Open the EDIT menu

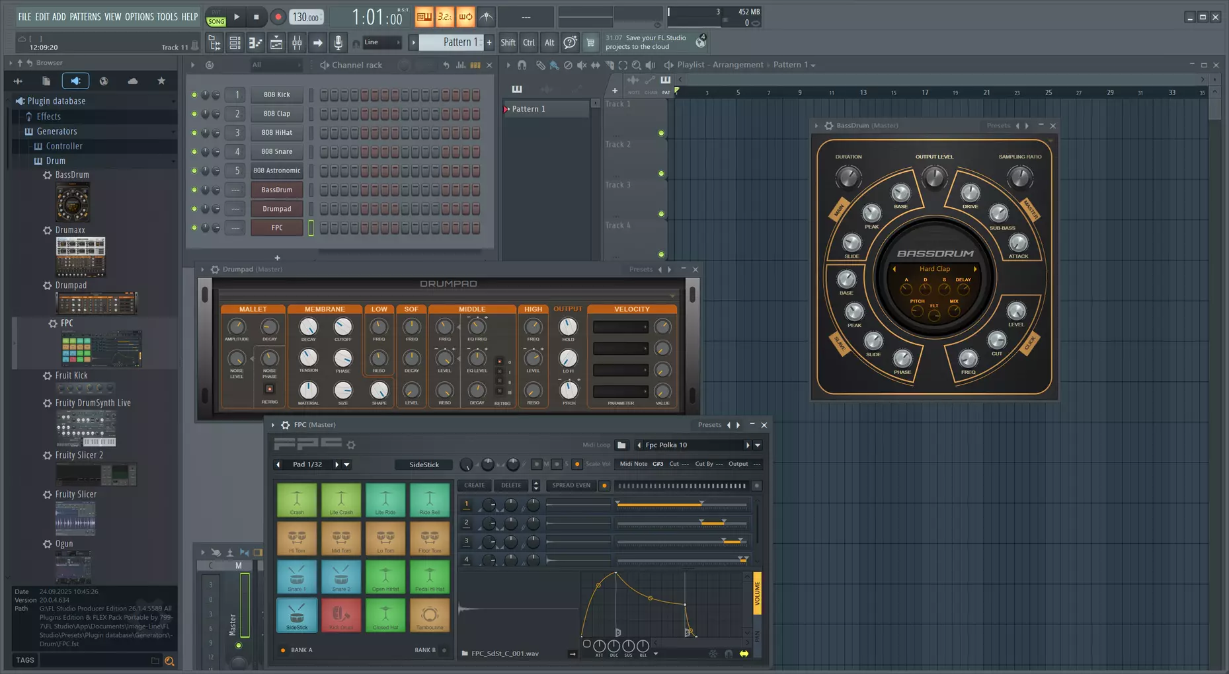click(42, 17)
